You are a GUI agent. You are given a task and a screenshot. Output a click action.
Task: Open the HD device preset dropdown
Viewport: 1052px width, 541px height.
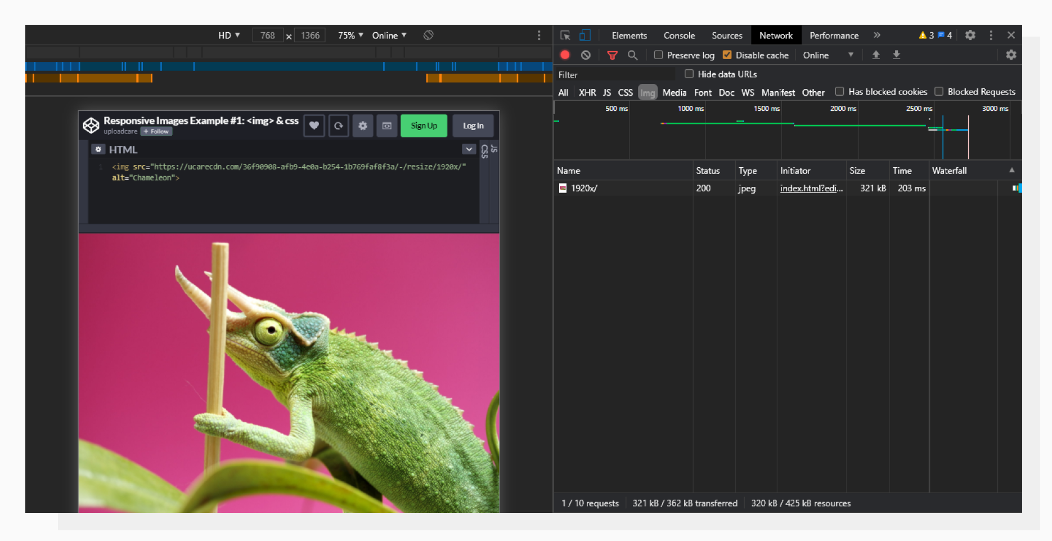pos(228,35)
